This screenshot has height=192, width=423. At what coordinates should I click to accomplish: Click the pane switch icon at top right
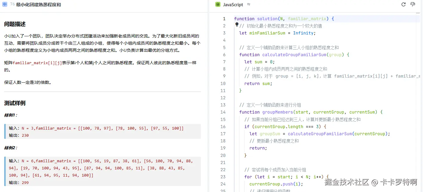(413, 4)
